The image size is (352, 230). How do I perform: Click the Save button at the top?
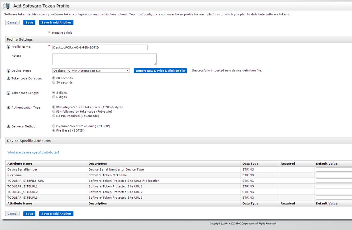(x=29, y=22)
